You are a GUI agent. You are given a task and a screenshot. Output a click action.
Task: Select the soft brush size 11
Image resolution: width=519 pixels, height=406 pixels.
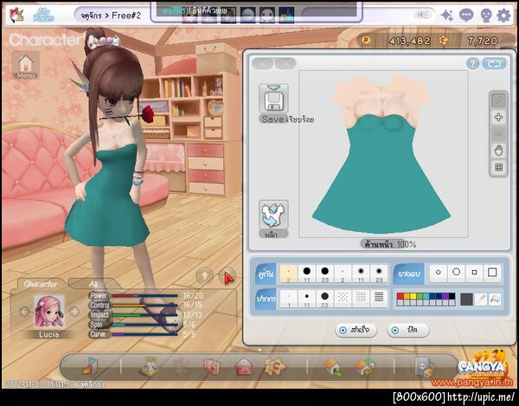(361, 274)
